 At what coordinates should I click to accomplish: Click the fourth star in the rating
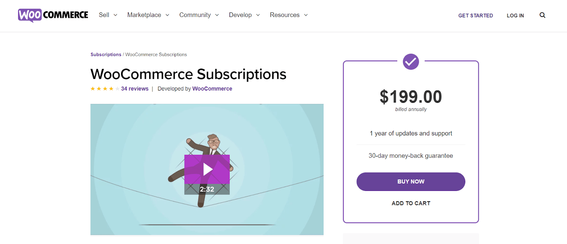coord(111,88)
